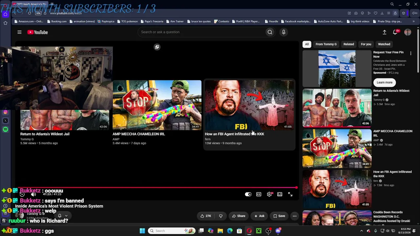The image size is (420, 236).
Task: Click the Learn more ad button
Action: 385,82
